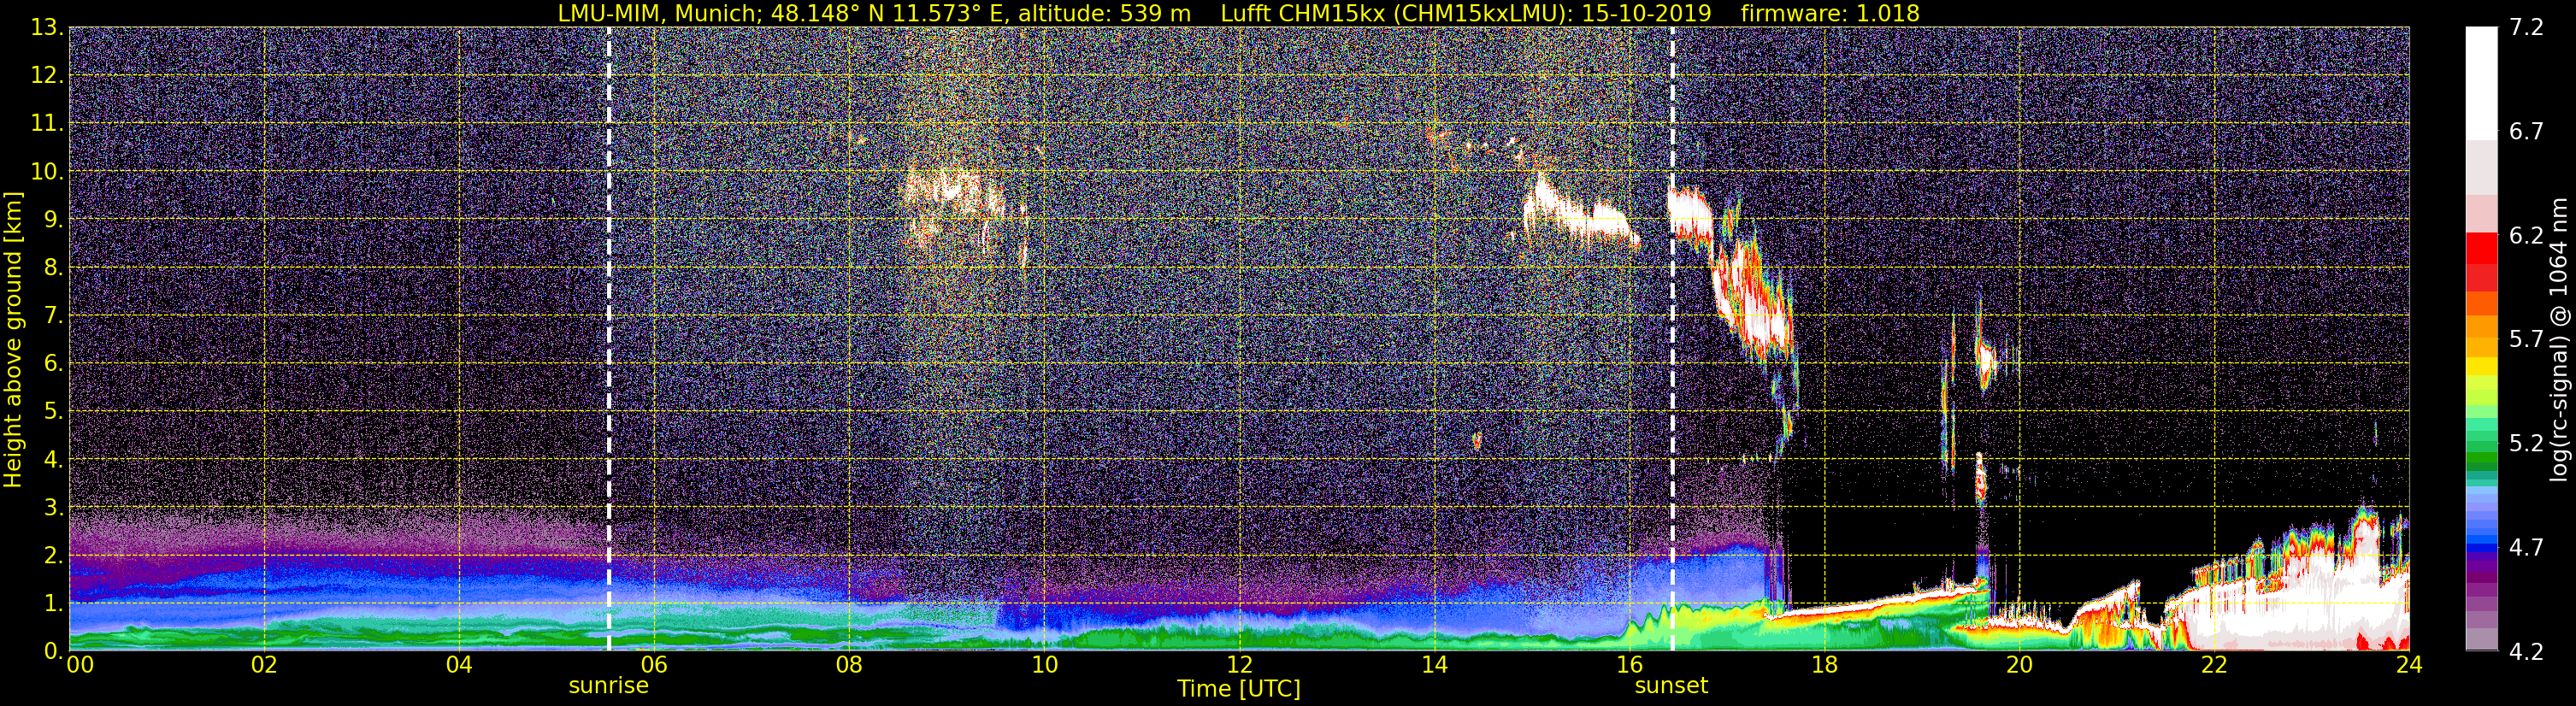Click the height axis tick label '5.'
This screenshot has height=706, width=2576.
tap(53, 412)
